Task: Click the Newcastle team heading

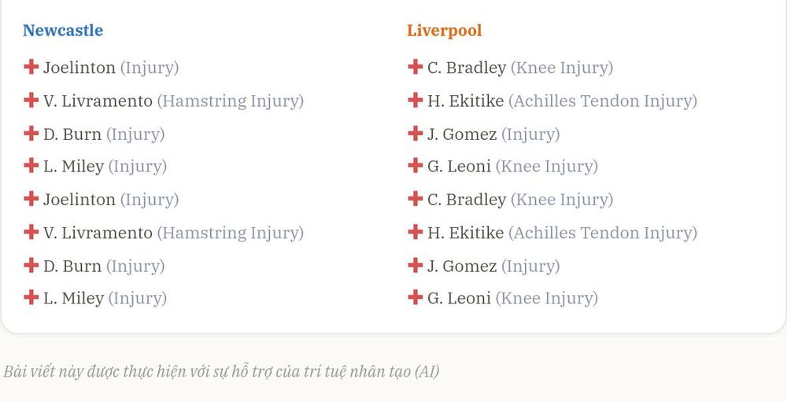Action: click(63, 30)
